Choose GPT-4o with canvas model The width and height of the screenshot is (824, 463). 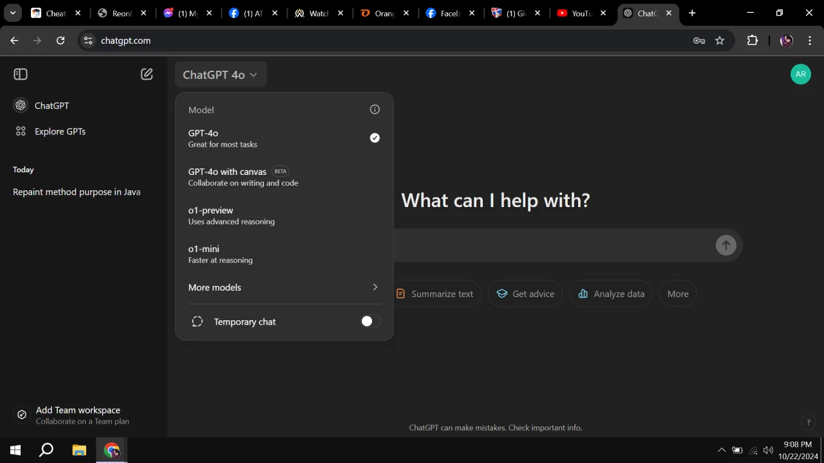284,177
